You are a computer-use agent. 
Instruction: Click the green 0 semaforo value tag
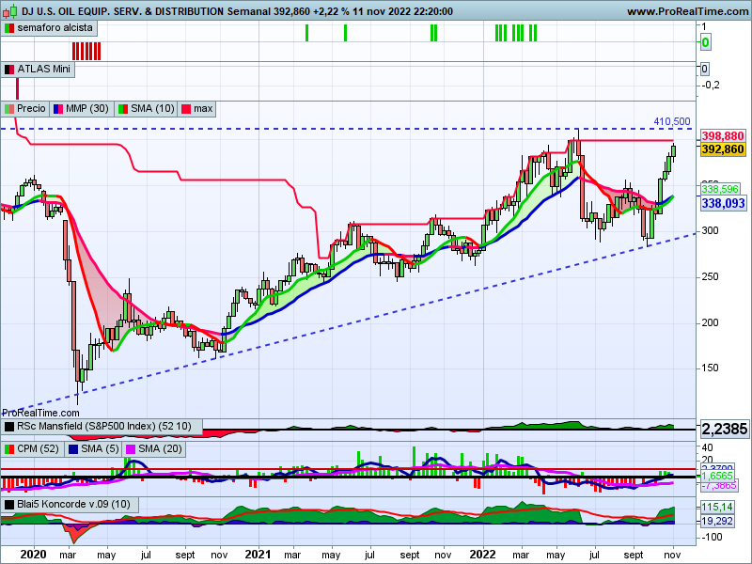coord(705,42)
